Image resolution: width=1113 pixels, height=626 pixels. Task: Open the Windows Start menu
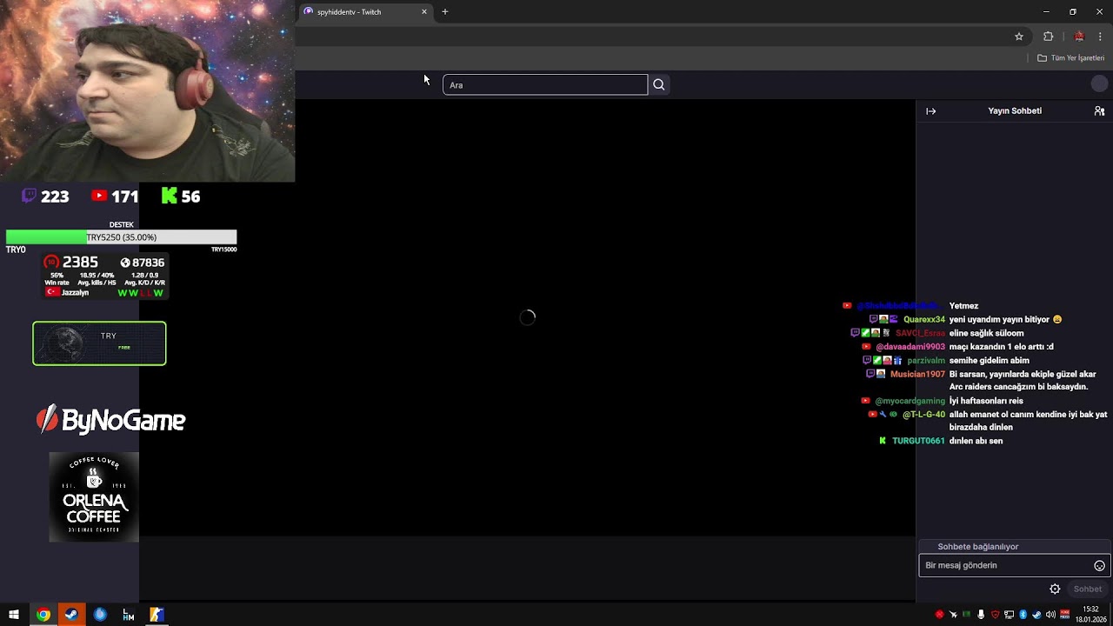(x=14, y=615)
